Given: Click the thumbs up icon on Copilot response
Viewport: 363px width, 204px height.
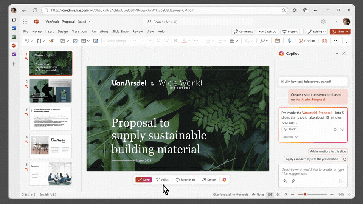Looking at the screenshot, I should point(335,129).
